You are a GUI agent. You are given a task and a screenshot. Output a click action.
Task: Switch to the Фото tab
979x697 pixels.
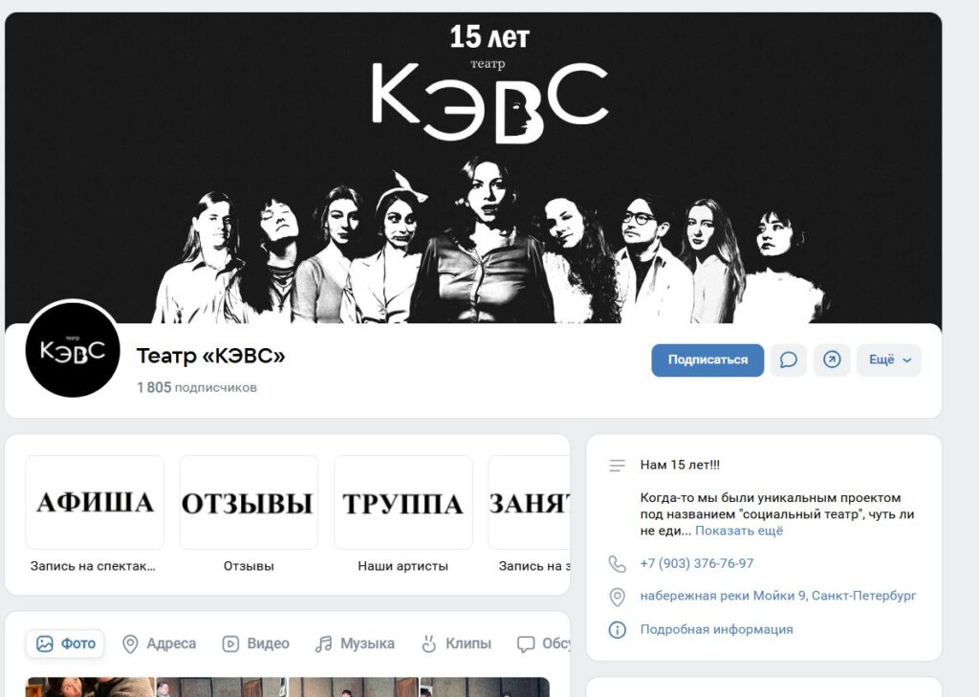(65, 643)
